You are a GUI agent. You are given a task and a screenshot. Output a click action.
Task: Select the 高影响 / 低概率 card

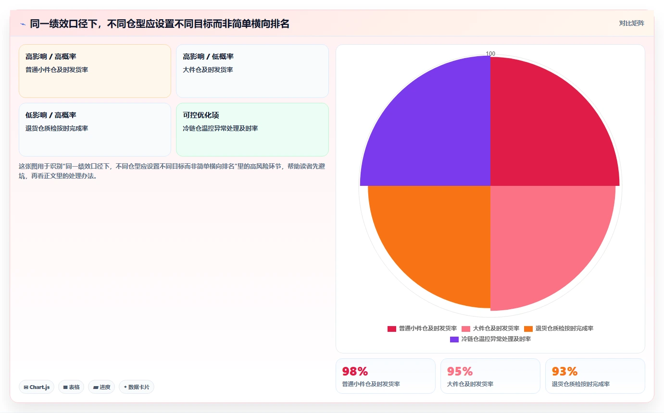[x=252, y=71]
